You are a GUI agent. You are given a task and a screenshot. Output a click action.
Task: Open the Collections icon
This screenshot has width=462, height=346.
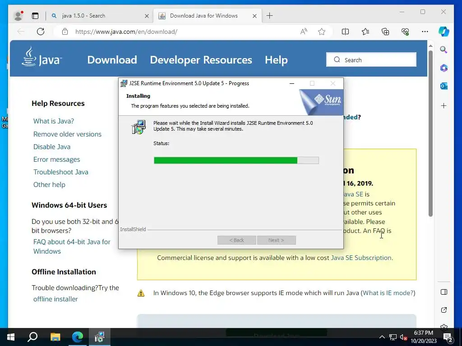[x=385, y=32]
